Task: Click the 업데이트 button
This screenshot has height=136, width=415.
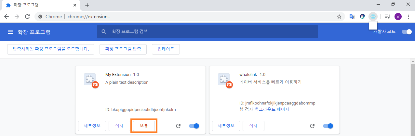Action: tap(166, 49)
